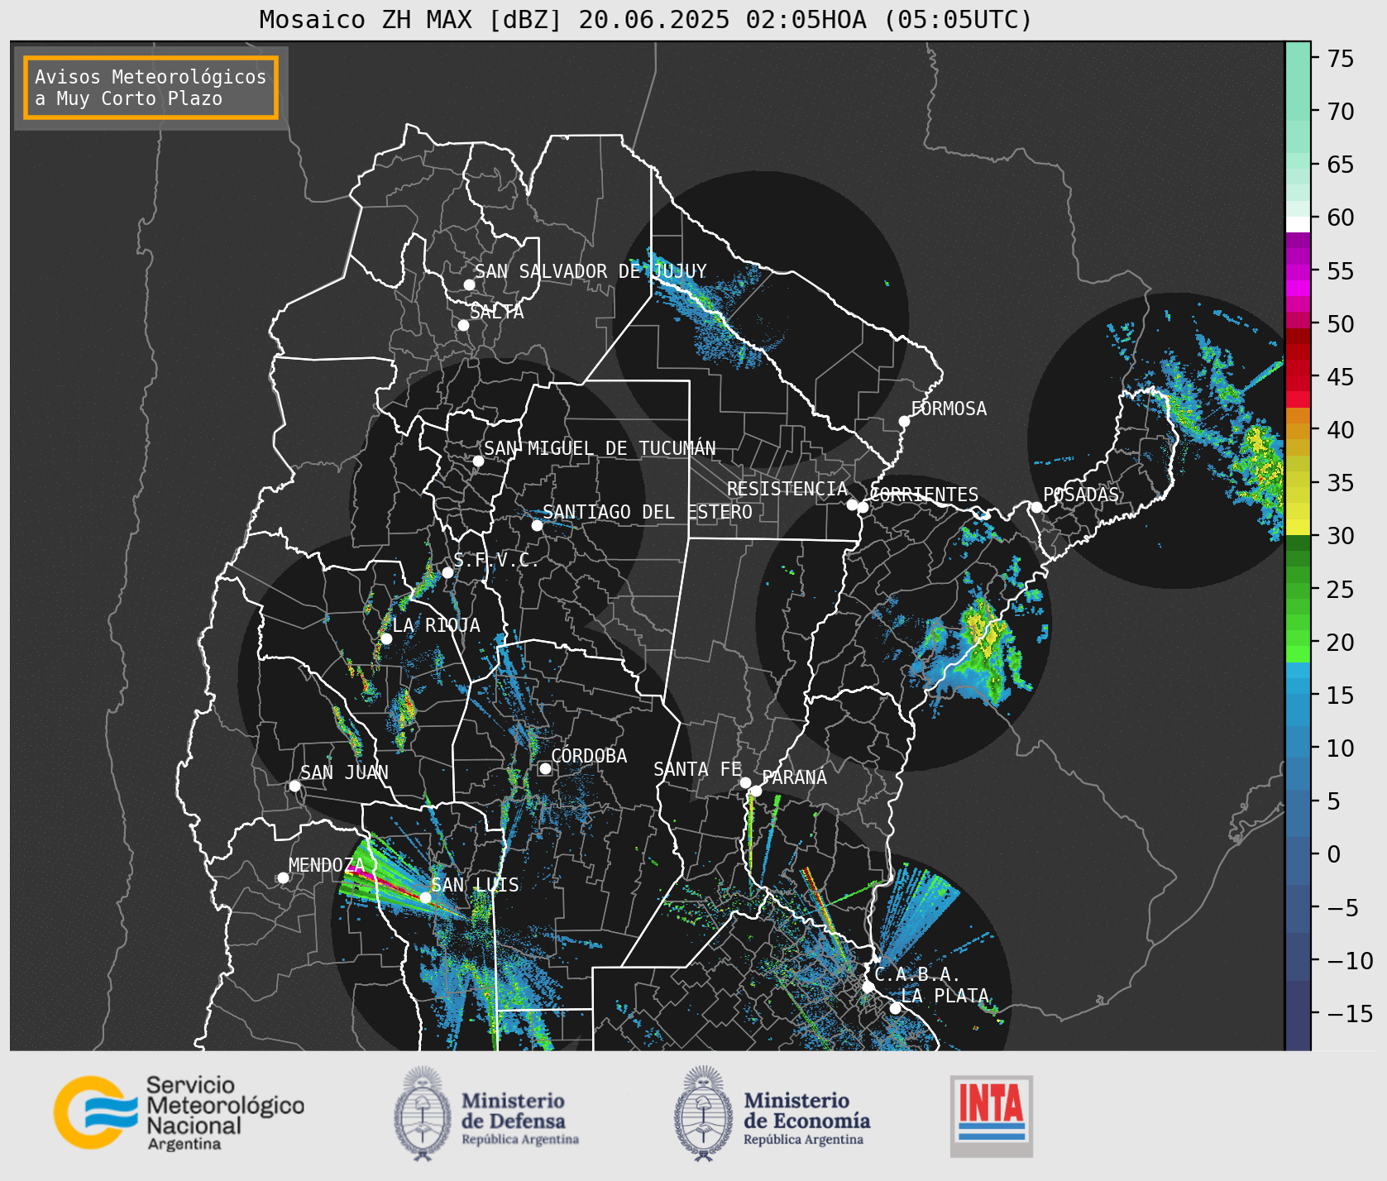Screen dimensions: 1387x1181
Task: Select the Santiago del Estero marker dot
Action: (537, 525)
